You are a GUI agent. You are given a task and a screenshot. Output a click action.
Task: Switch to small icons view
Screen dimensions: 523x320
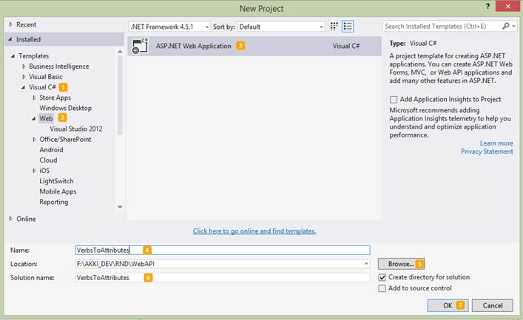pyautogui.click(x=334, y=27)
